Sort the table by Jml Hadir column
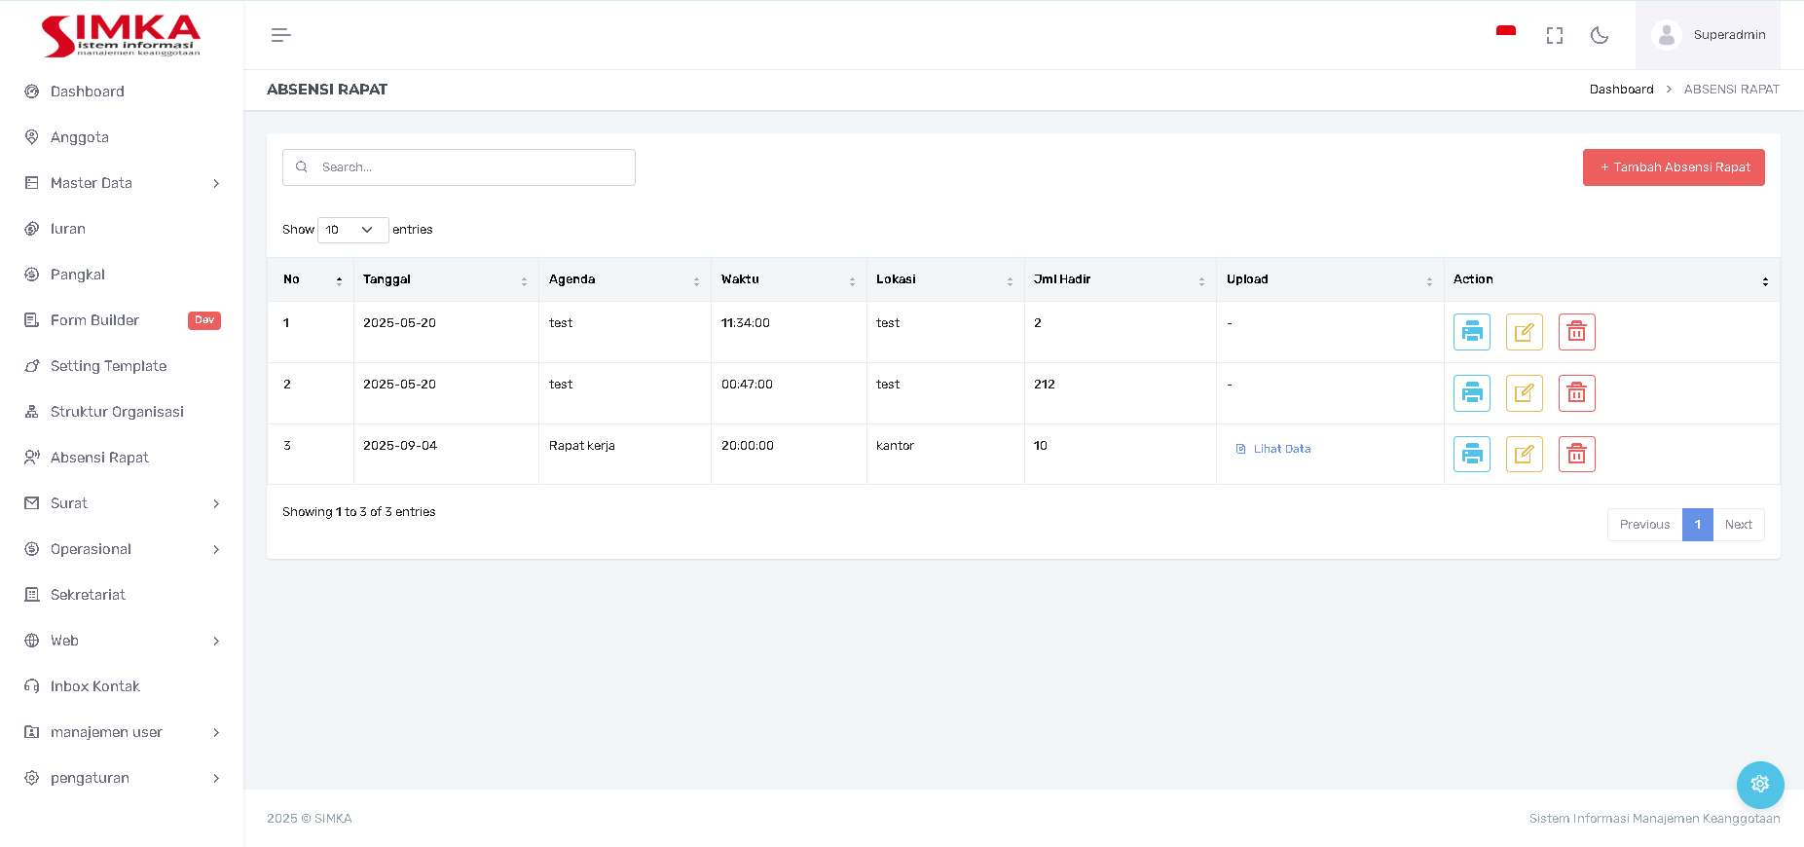1804x847 pixels. pyautogui.click(x=1119, y=279)
